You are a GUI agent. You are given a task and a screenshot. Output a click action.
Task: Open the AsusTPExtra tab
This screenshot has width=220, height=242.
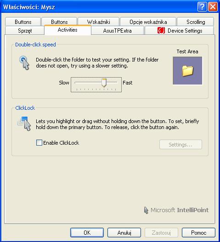point(117,31)
